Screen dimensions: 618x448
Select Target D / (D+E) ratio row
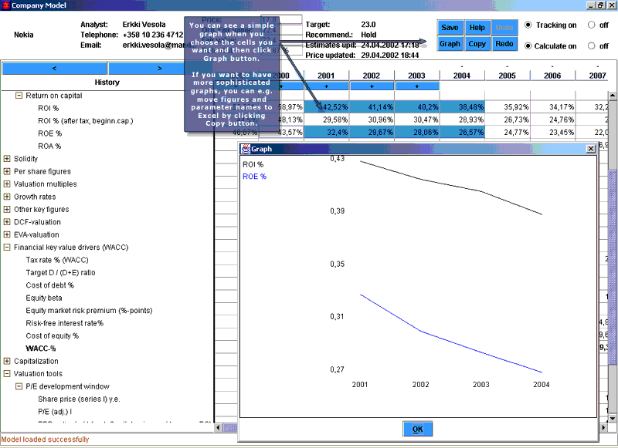point(60,272)
